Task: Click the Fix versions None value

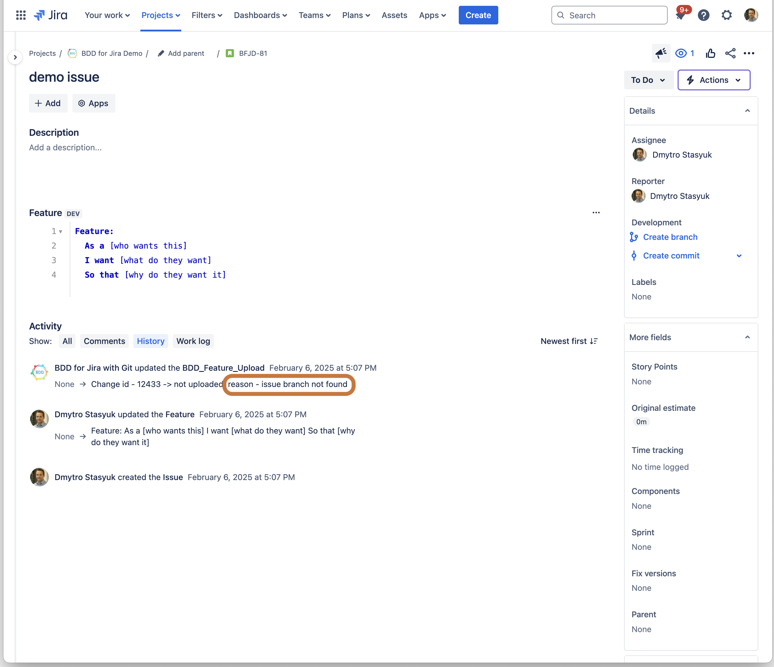Action: pyautogui.click(x=642, y=588)
